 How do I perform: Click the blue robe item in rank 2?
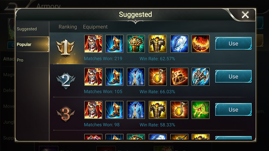pyautogui.click(x=136, y=77)
